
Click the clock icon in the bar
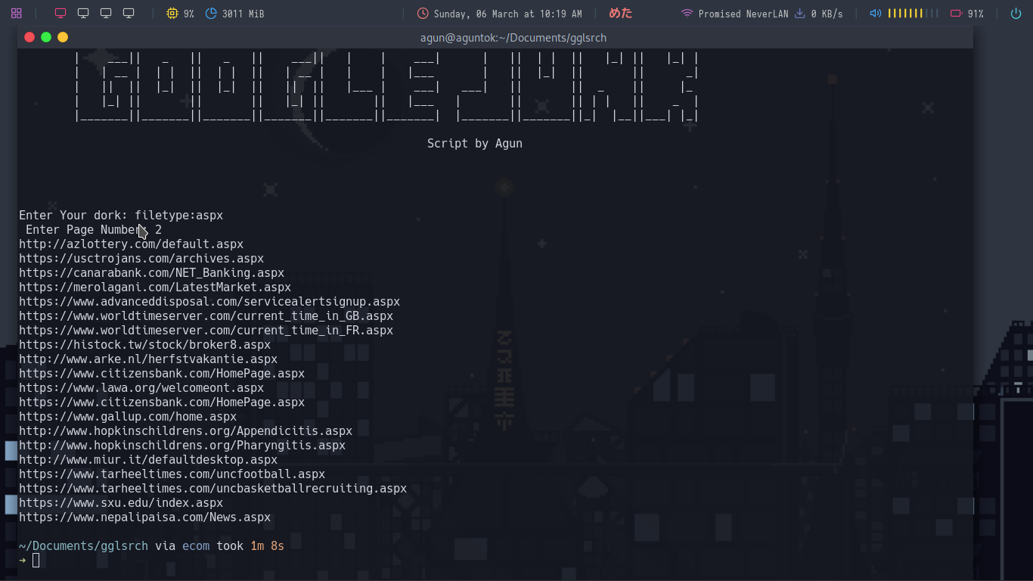point(423,14)
